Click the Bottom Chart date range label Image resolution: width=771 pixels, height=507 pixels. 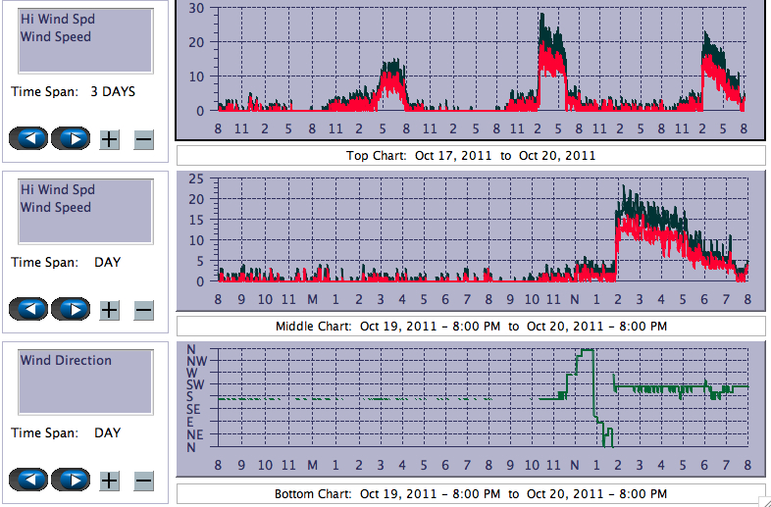pos(471,494)
